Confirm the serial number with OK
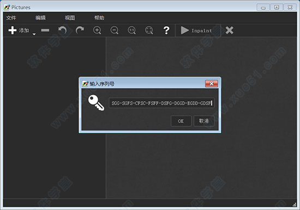The width and height of the screenshot is (300, 210). [x=181, y=121]
